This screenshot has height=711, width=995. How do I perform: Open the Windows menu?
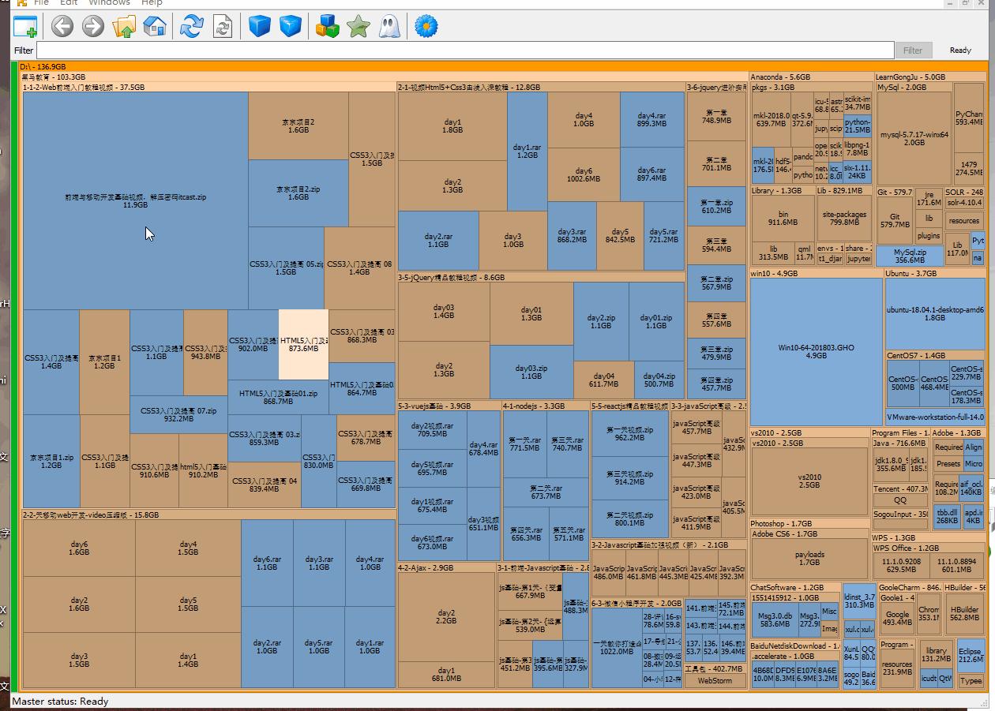point(109,3)
